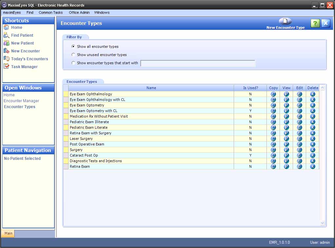Open Find Patient shortcut link

point(22,35)
